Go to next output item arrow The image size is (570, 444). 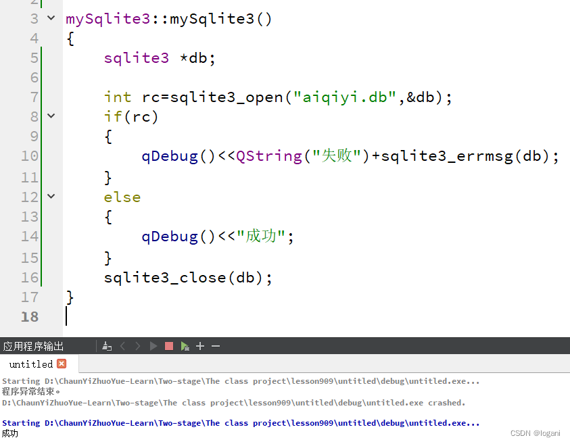138,346
